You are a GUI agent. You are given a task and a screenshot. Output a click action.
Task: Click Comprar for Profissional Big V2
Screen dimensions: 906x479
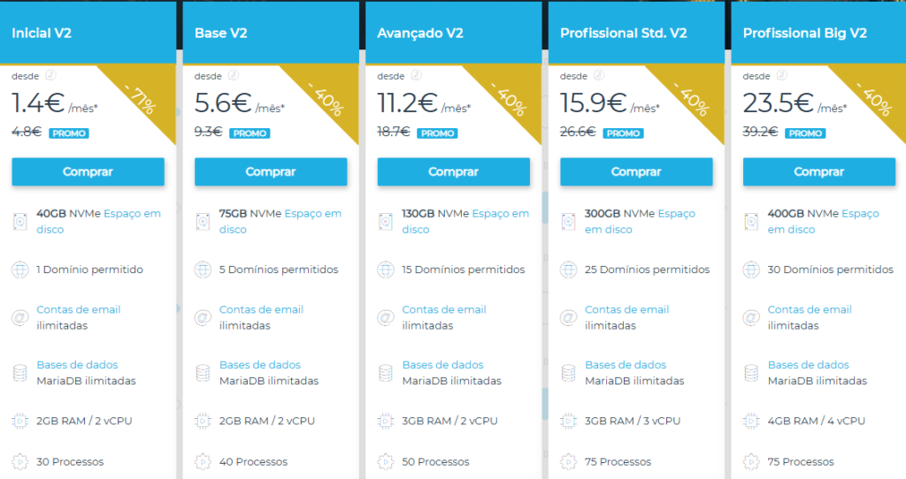coord(818,171)
